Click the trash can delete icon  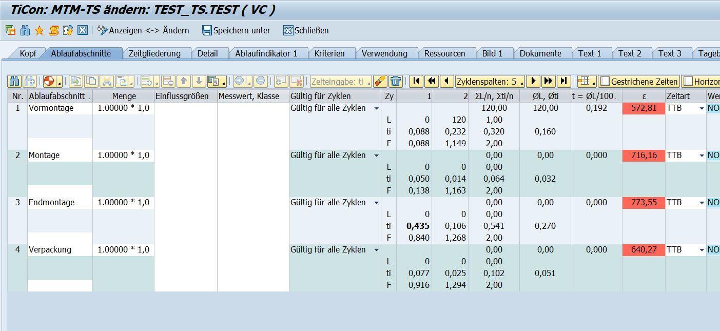(x=395, y=81)
